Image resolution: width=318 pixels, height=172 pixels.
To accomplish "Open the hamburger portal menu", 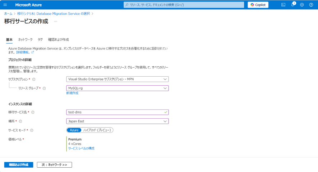I will [x=5, y=5].
